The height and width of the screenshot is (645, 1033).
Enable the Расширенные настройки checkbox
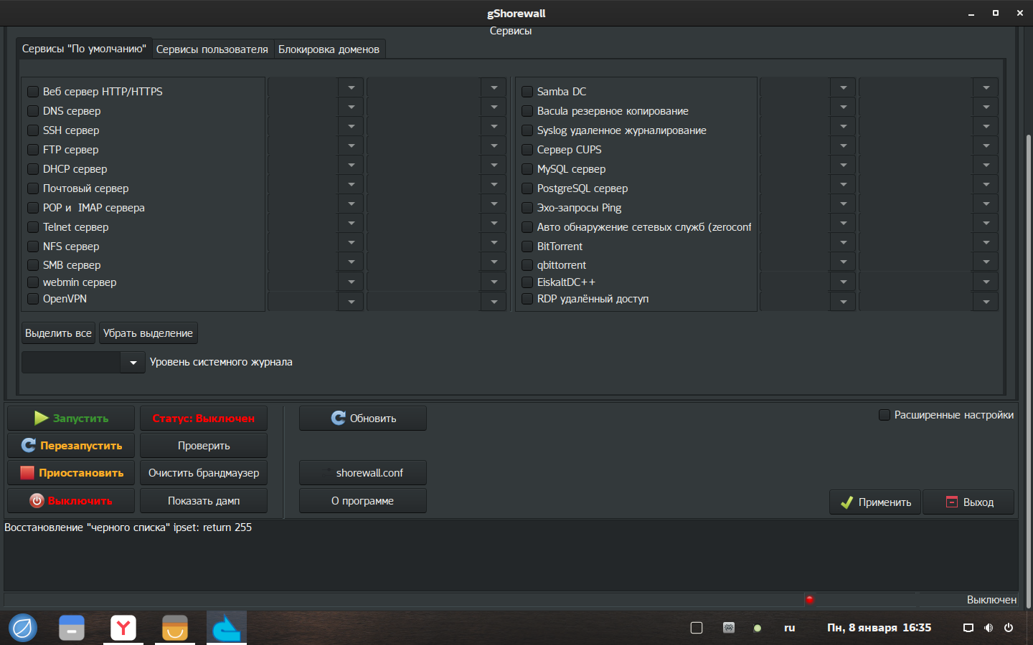pos(885,415)
